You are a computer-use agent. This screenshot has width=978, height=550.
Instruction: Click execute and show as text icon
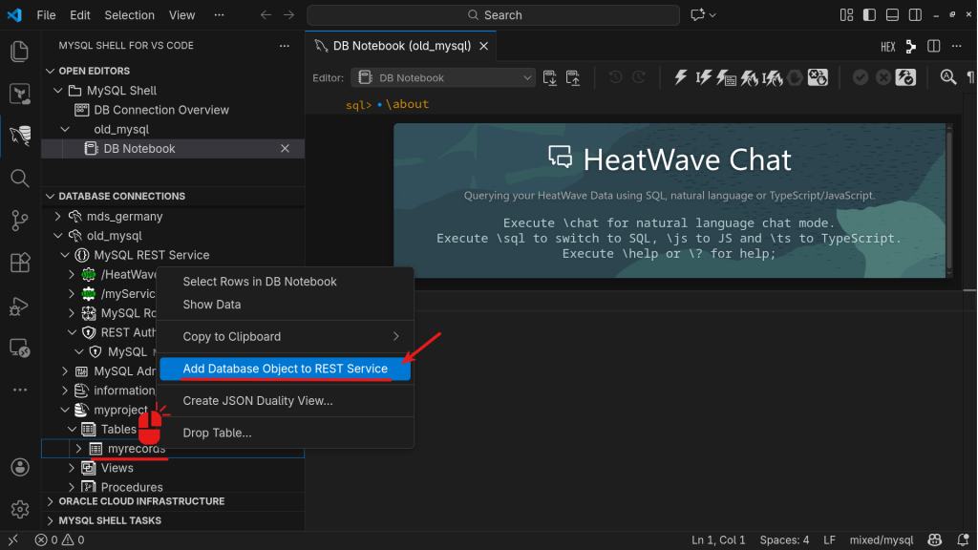tap(726, 77)
